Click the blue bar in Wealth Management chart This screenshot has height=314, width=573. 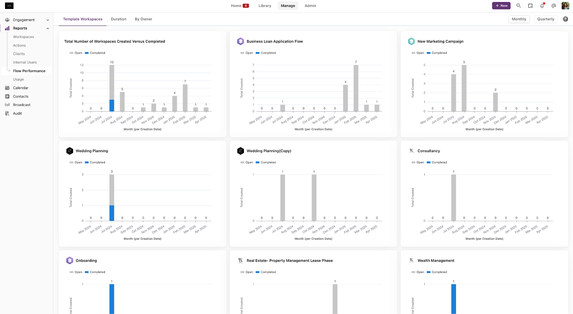click(x=454, y=299)
